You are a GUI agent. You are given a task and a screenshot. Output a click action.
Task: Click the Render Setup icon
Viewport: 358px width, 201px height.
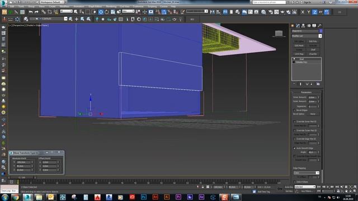[x=271, y=12]
